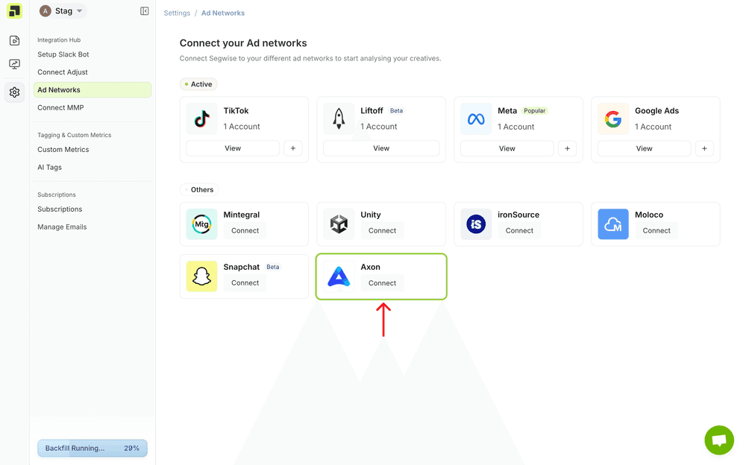Collapse the sidebar panel icon
Viewport: 746px width, 465px height.
coord(144,11)
